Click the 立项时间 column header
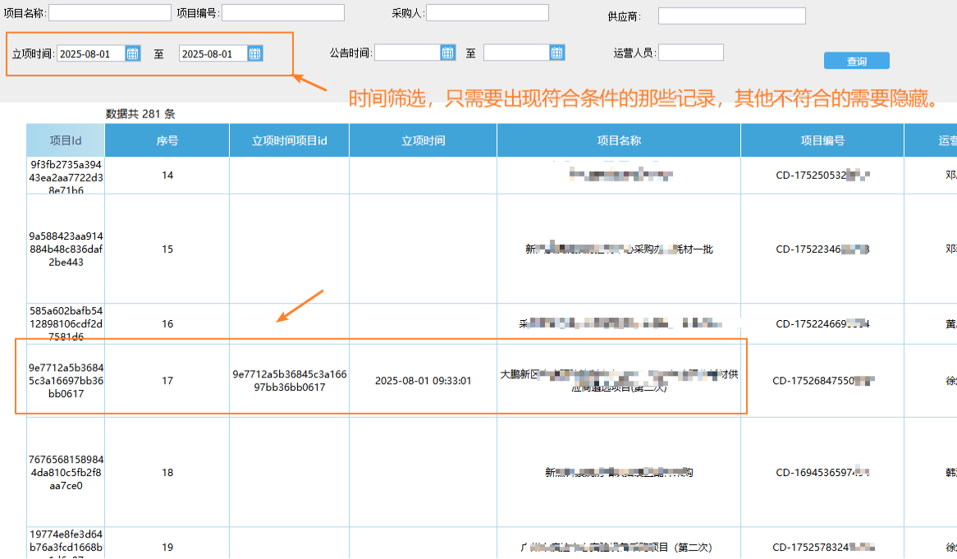This screenshot has height=559, width=957. 423,140
